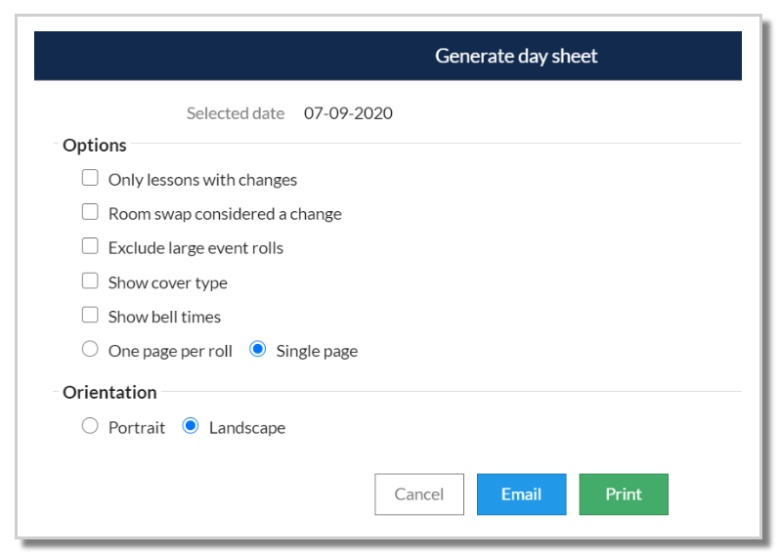Image resolution: width=780 pixels, height=558 pixels.
Task: Select the One page per roll radio button
Action: (x=90, y=349)
